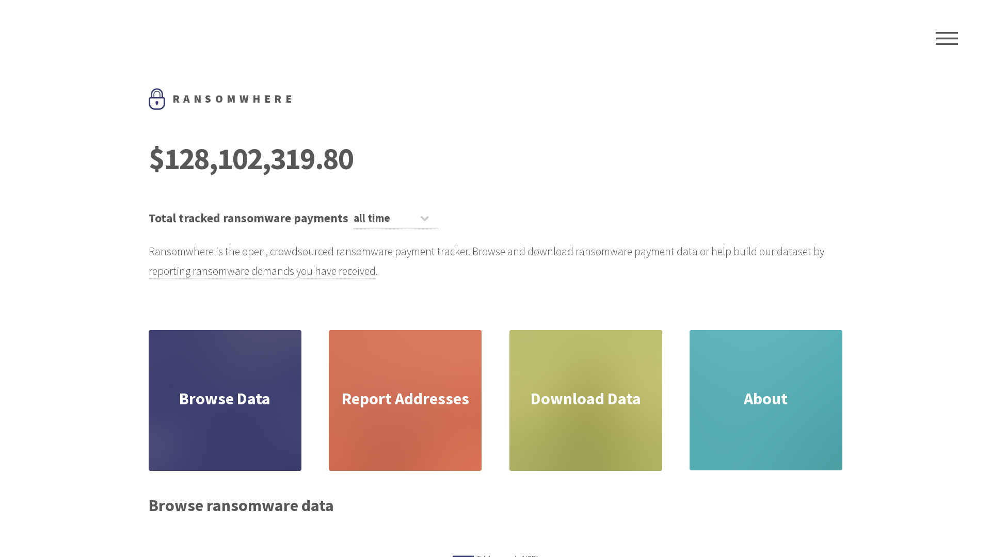Screen dimensions: 991x557
Task: Open the About tile
Action: pyautogui.click(x=766, y=400)
